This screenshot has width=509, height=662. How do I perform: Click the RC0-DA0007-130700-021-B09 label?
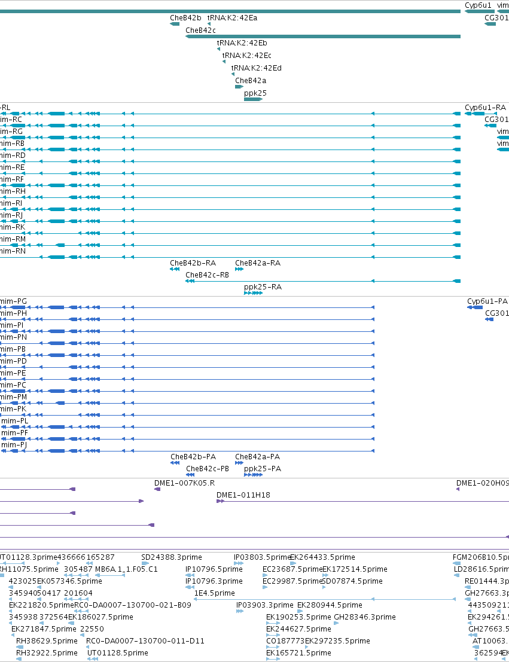(x=133, y=605)
